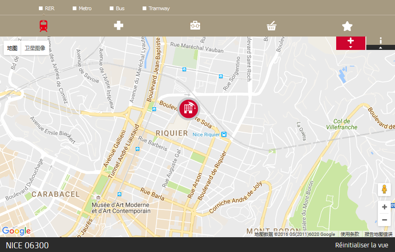The height and width of the screenshot is (252, 395).
Task: Enable the RER checkbox
Action: pyautogui.click(x=41, y=8)
